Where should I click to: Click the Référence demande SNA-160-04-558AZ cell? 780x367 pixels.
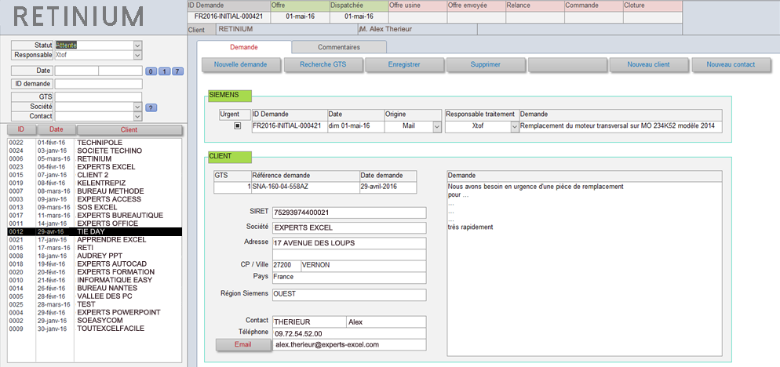[305, 187]
